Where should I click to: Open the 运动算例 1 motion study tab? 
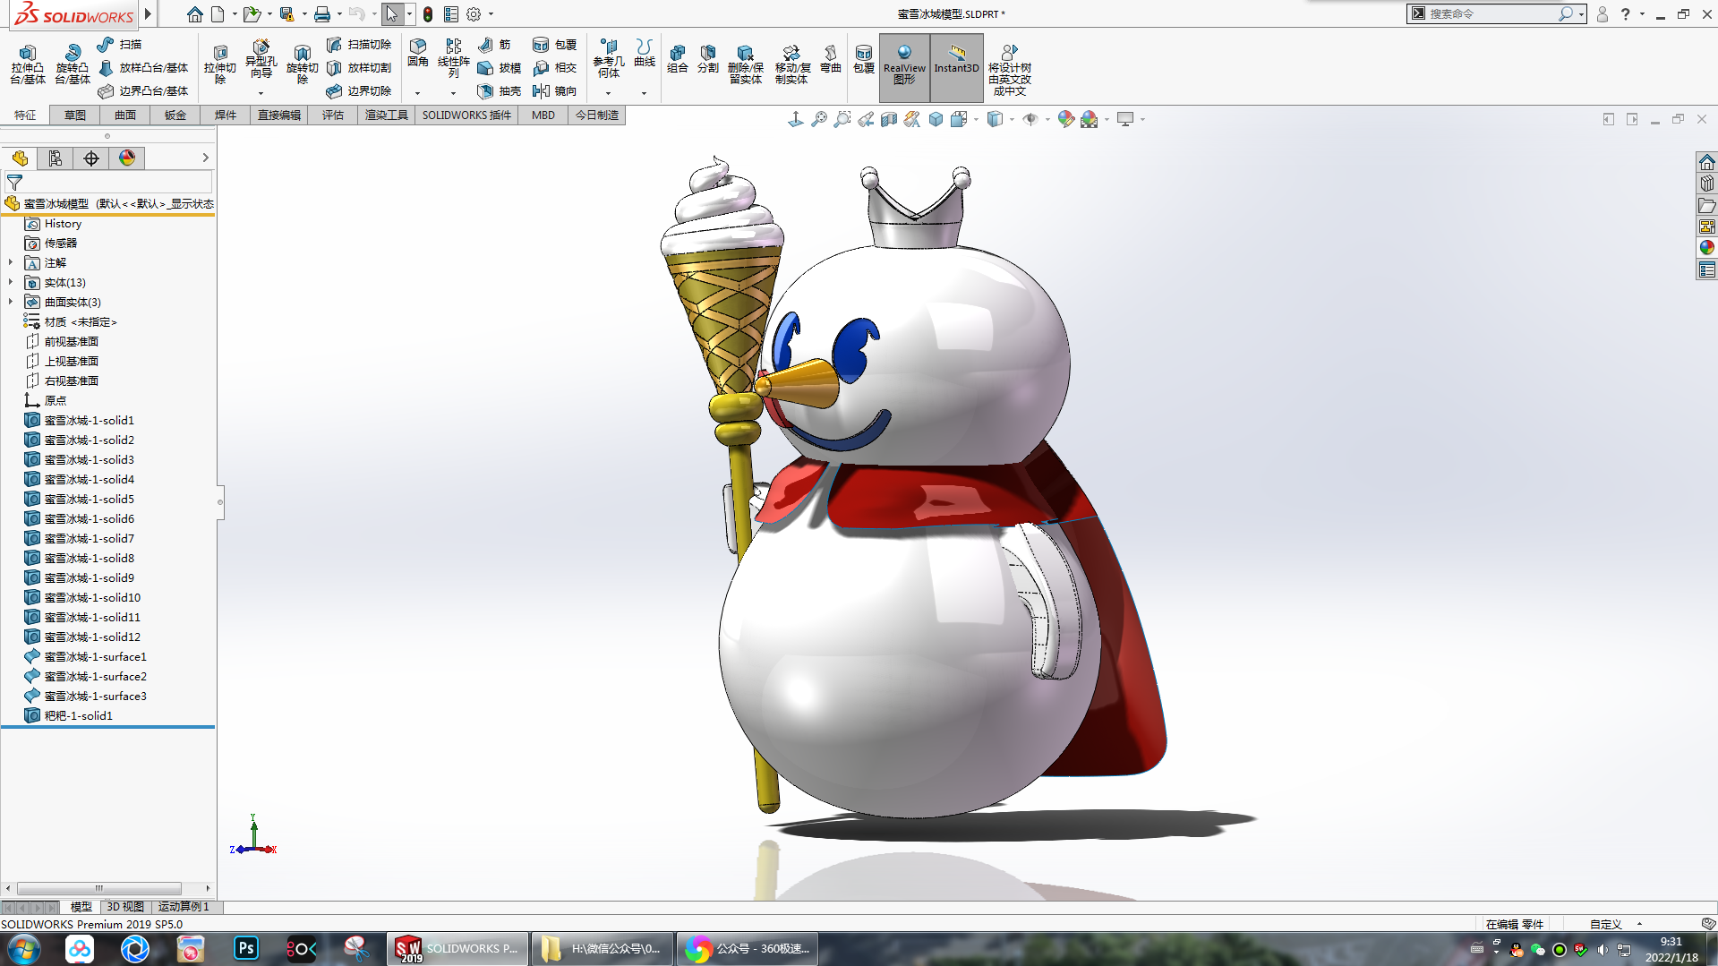pos(184,907)
